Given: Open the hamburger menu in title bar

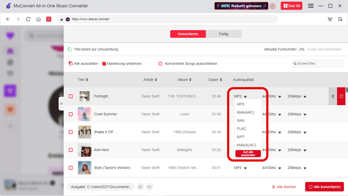Looking at the screenshot, I should point(311,6).
